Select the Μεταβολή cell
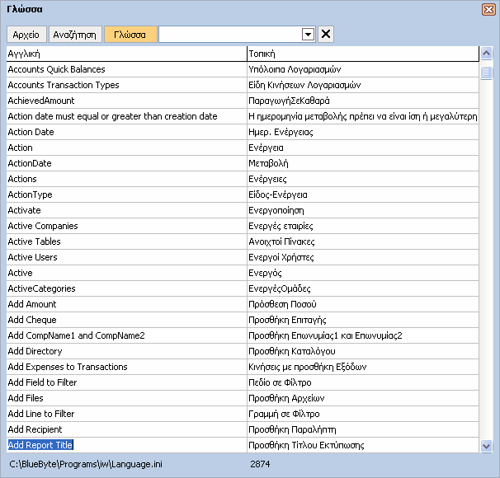The width and height of the screenshot is (500, 478). (363, 163)
